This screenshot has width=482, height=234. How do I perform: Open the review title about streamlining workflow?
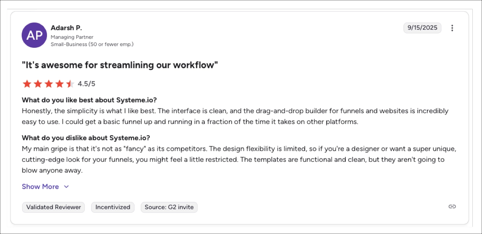pos(120,65)
